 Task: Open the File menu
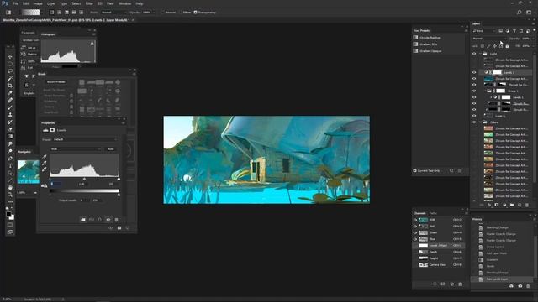click(x=15, y=3)
